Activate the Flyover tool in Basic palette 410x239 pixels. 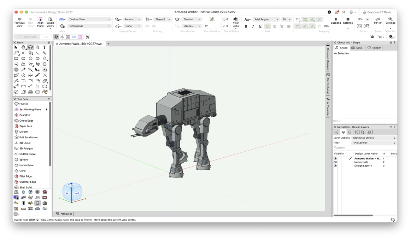pos(30,47)
